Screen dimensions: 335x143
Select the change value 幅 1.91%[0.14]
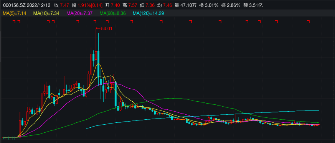87,5
